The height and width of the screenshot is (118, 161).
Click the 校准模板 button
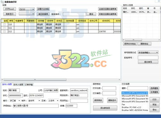pyautogui.click(x=154, y=92)
